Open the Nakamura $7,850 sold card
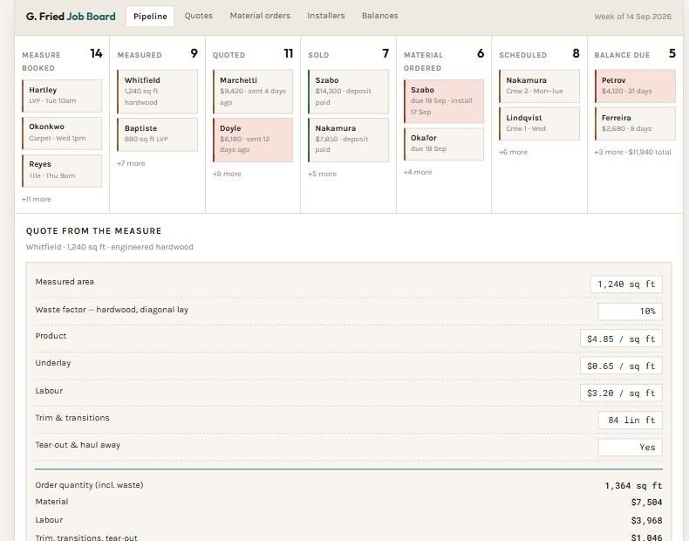The height and width of the screenshot is (541, 689). click(x=348, y=140)
